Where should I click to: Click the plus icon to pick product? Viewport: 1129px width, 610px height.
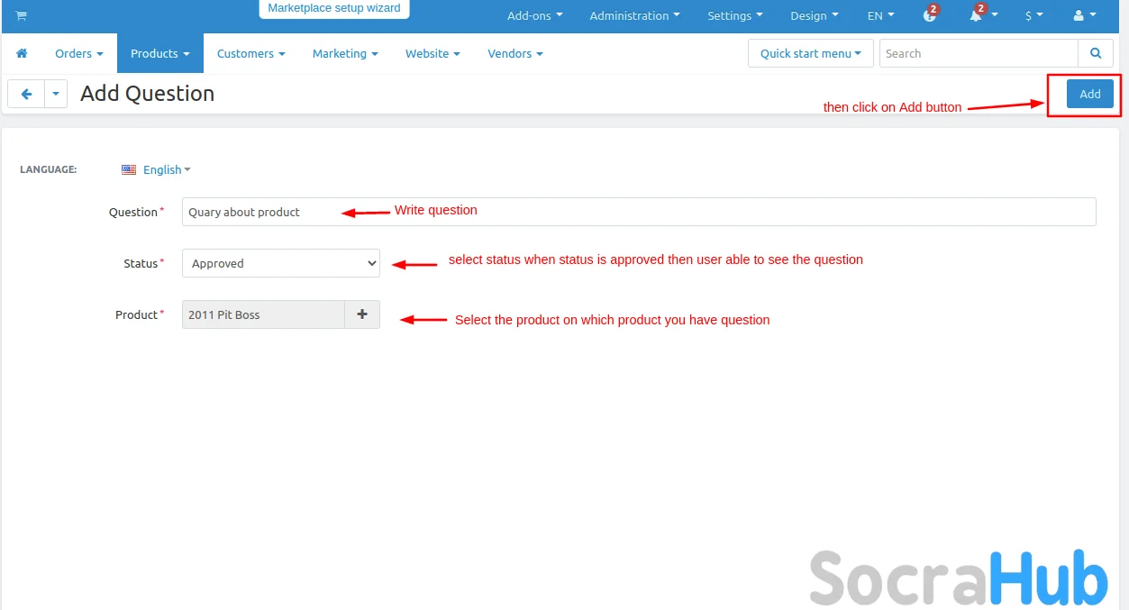(x=362, y=314)
